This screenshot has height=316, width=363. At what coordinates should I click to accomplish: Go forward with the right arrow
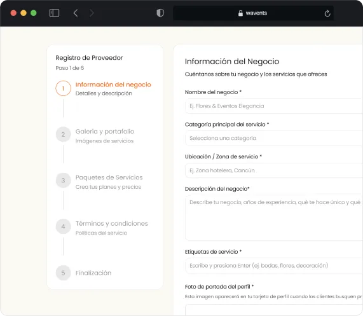tap(92, 13)
